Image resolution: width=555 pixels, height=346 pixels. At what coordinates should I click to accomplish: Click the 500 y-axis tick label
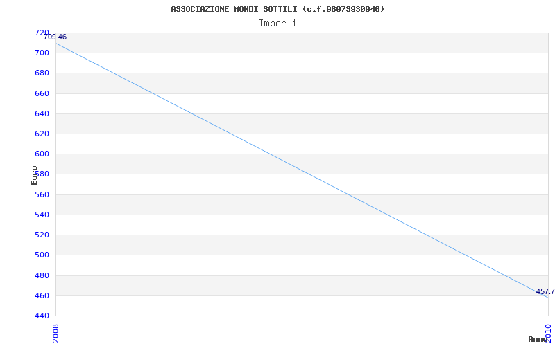42,255
